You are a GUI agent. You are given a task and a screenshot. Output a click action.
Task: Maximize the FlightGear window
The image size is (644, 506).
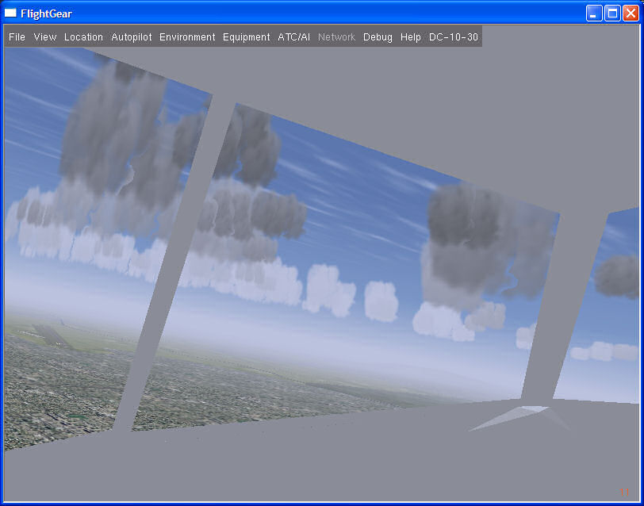612,13
